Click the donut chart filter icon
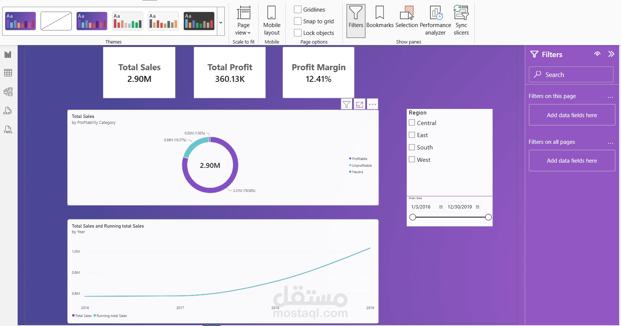 pos(347,104)
